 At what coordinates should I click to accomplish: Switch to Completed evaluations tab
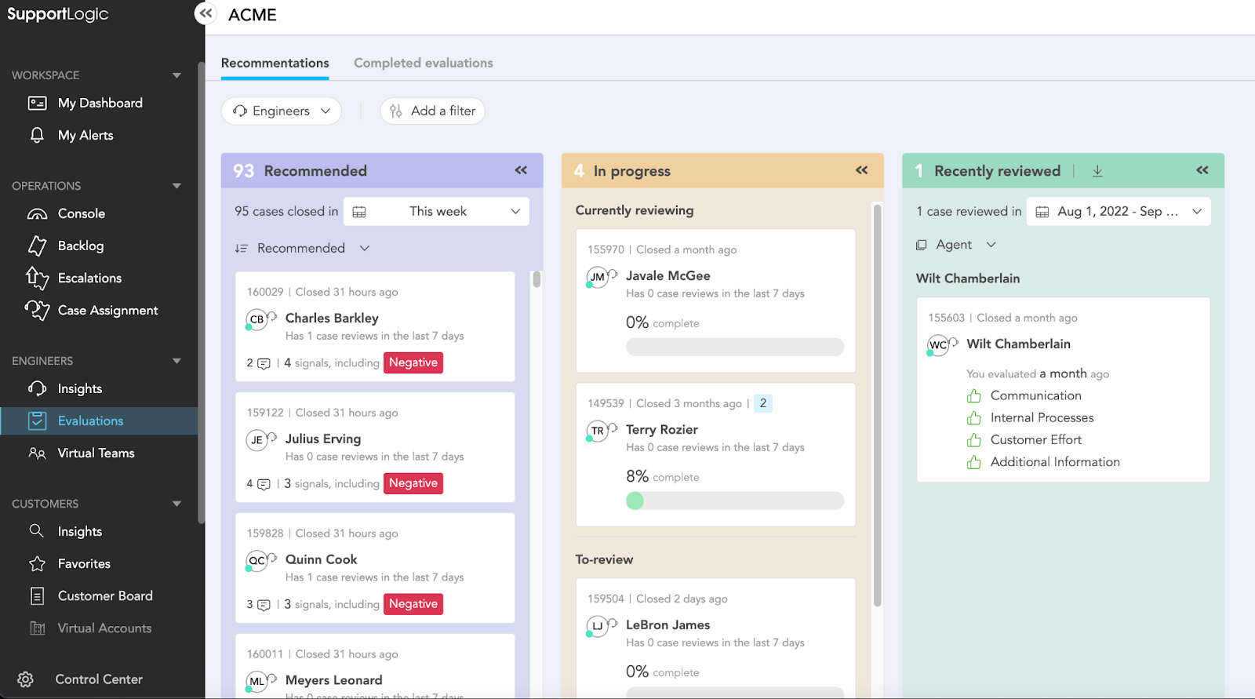coord(424,63)
